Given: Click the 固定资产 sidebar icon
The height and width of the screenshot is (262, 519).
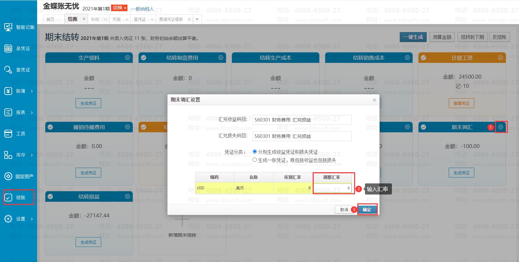Looking at the screenshot, I should tap(8, 176).
